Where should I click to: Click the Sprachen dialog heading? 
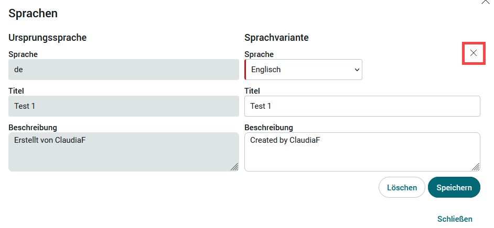pyautogui.click(x=33, y=14)
